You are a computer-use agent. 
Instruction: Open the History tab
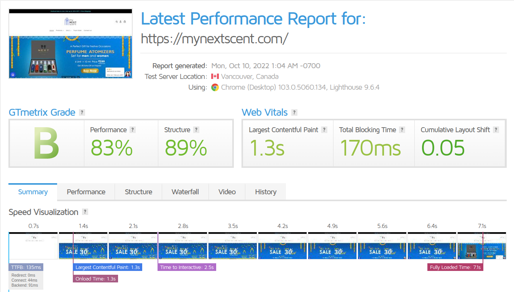(x=266, y=192)
